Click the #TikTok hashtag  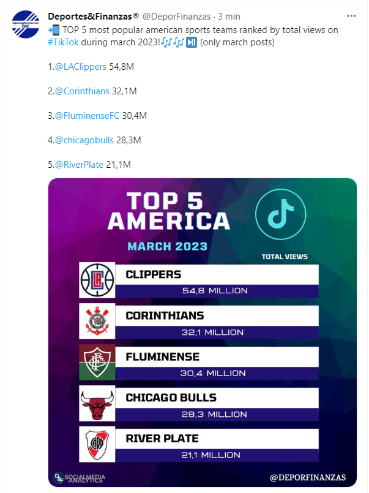coord(63,42)
